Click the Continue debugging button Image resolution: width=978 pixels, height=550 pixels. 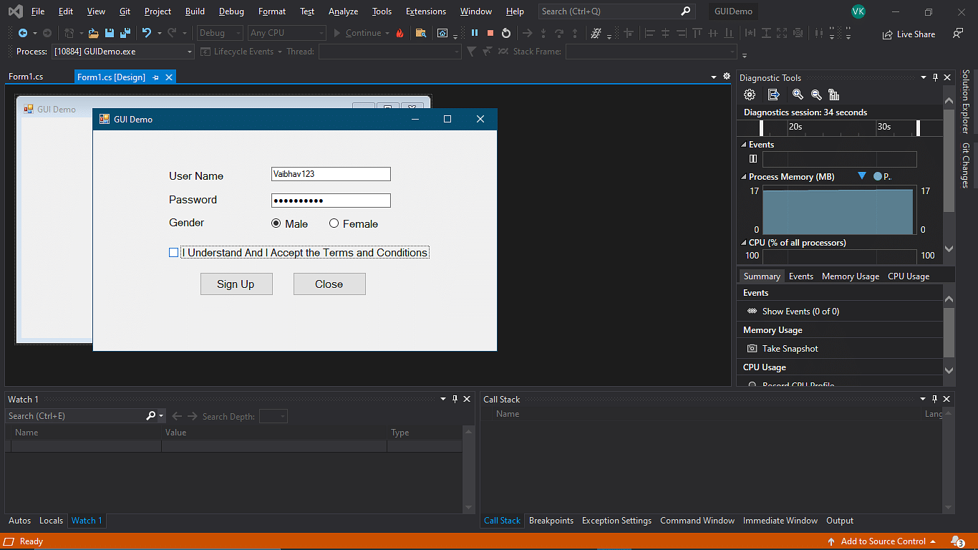click(x=357, y=33)
